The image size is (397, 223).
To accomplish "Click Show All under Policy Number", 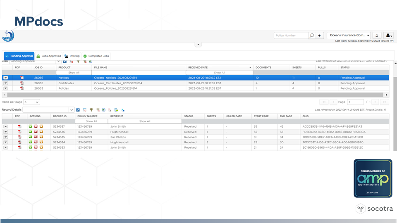I will click(91, 121).
